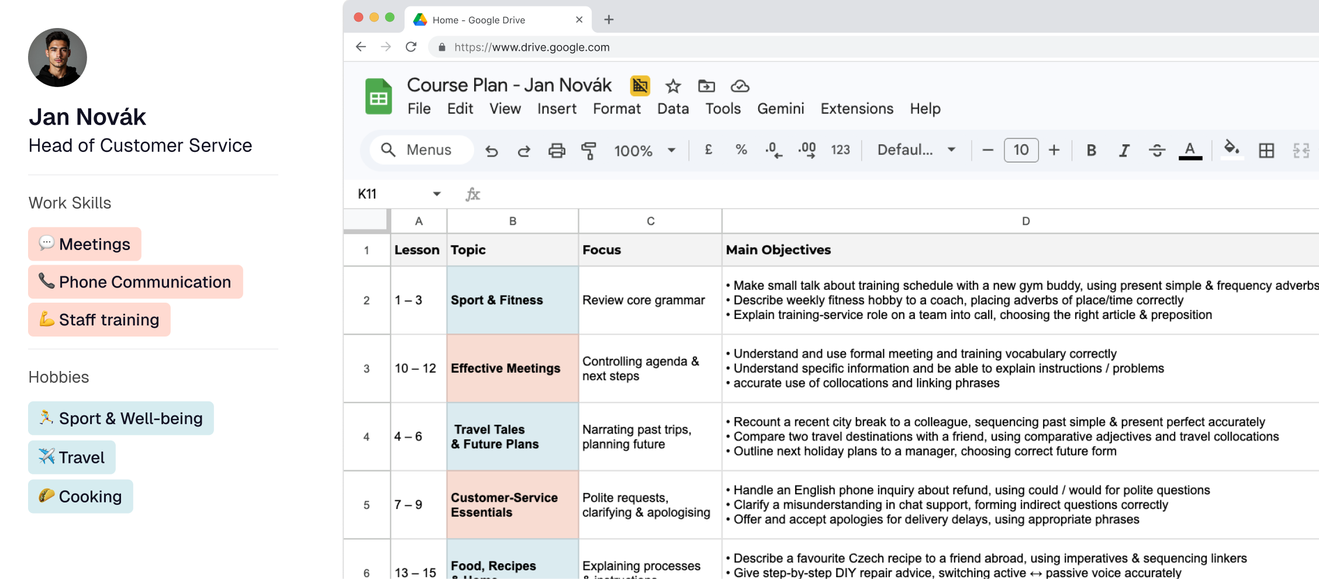Open the text colour picker
The image size is (1319, 579).
click(1190, 150)
